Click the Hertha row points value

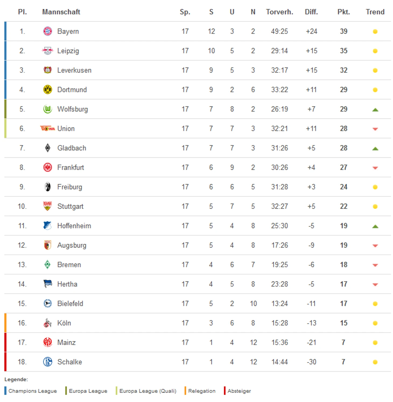[343, 284]
